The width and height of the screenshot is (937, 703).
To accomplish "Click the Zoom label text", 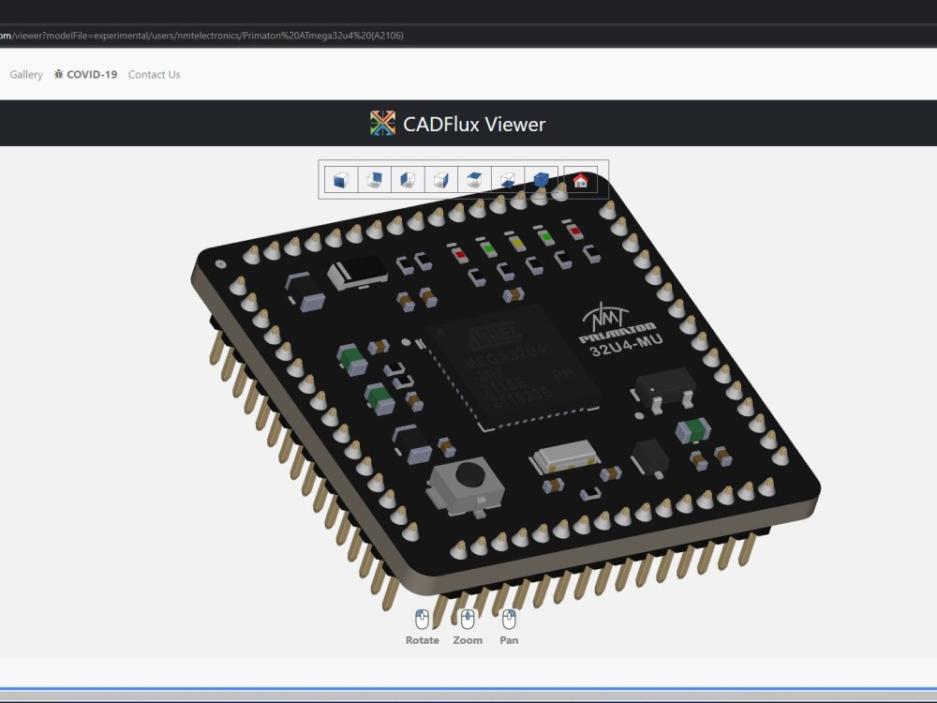I will click(x=468, y=640).
